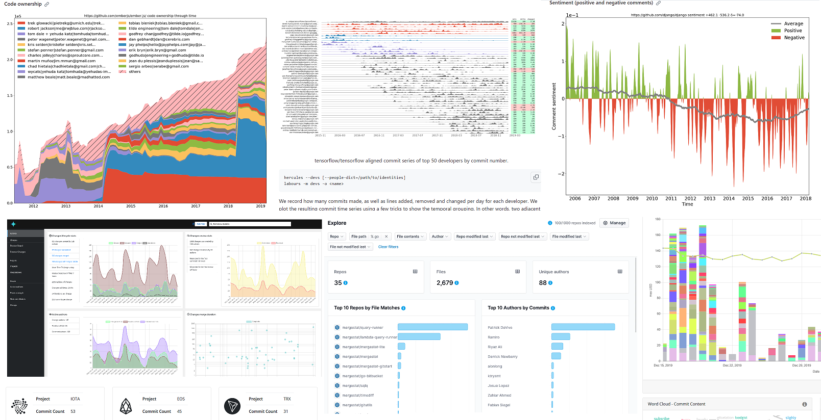Click the File path filter field
This screenshot has width=821, height=420.
(x=370, y=237)
